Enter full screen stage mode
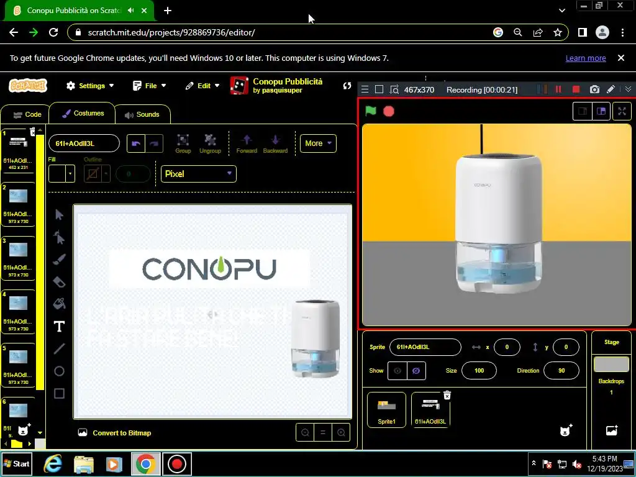The height and width of the screenshot is (477, 636). [x=622, y=111]
